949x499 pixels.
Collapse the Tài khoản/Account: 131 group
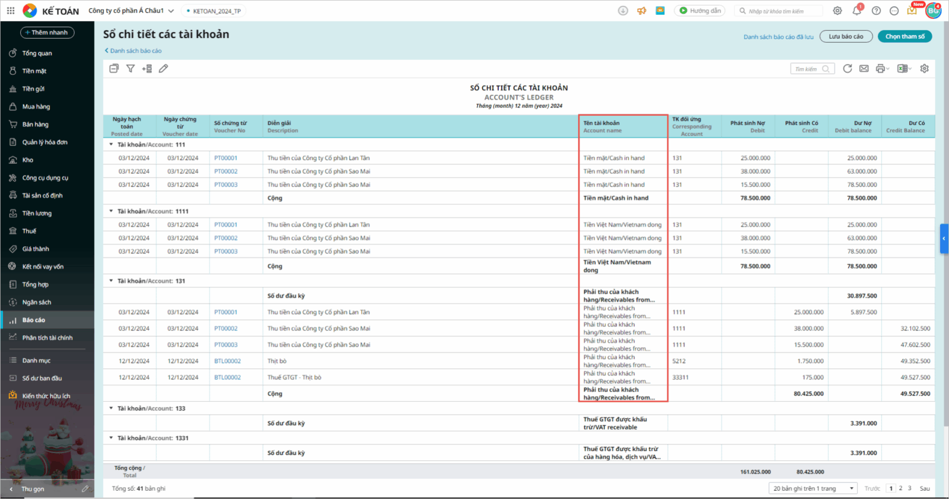click(x=111, y=281)
